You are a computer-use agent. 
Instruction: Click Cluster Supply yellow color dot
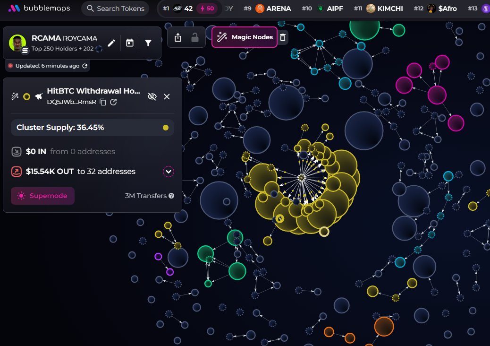(166, 127)
